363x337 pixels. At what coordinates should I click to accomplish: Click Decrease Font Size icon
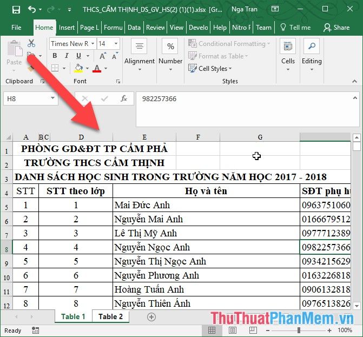click(x=115, y=56)
